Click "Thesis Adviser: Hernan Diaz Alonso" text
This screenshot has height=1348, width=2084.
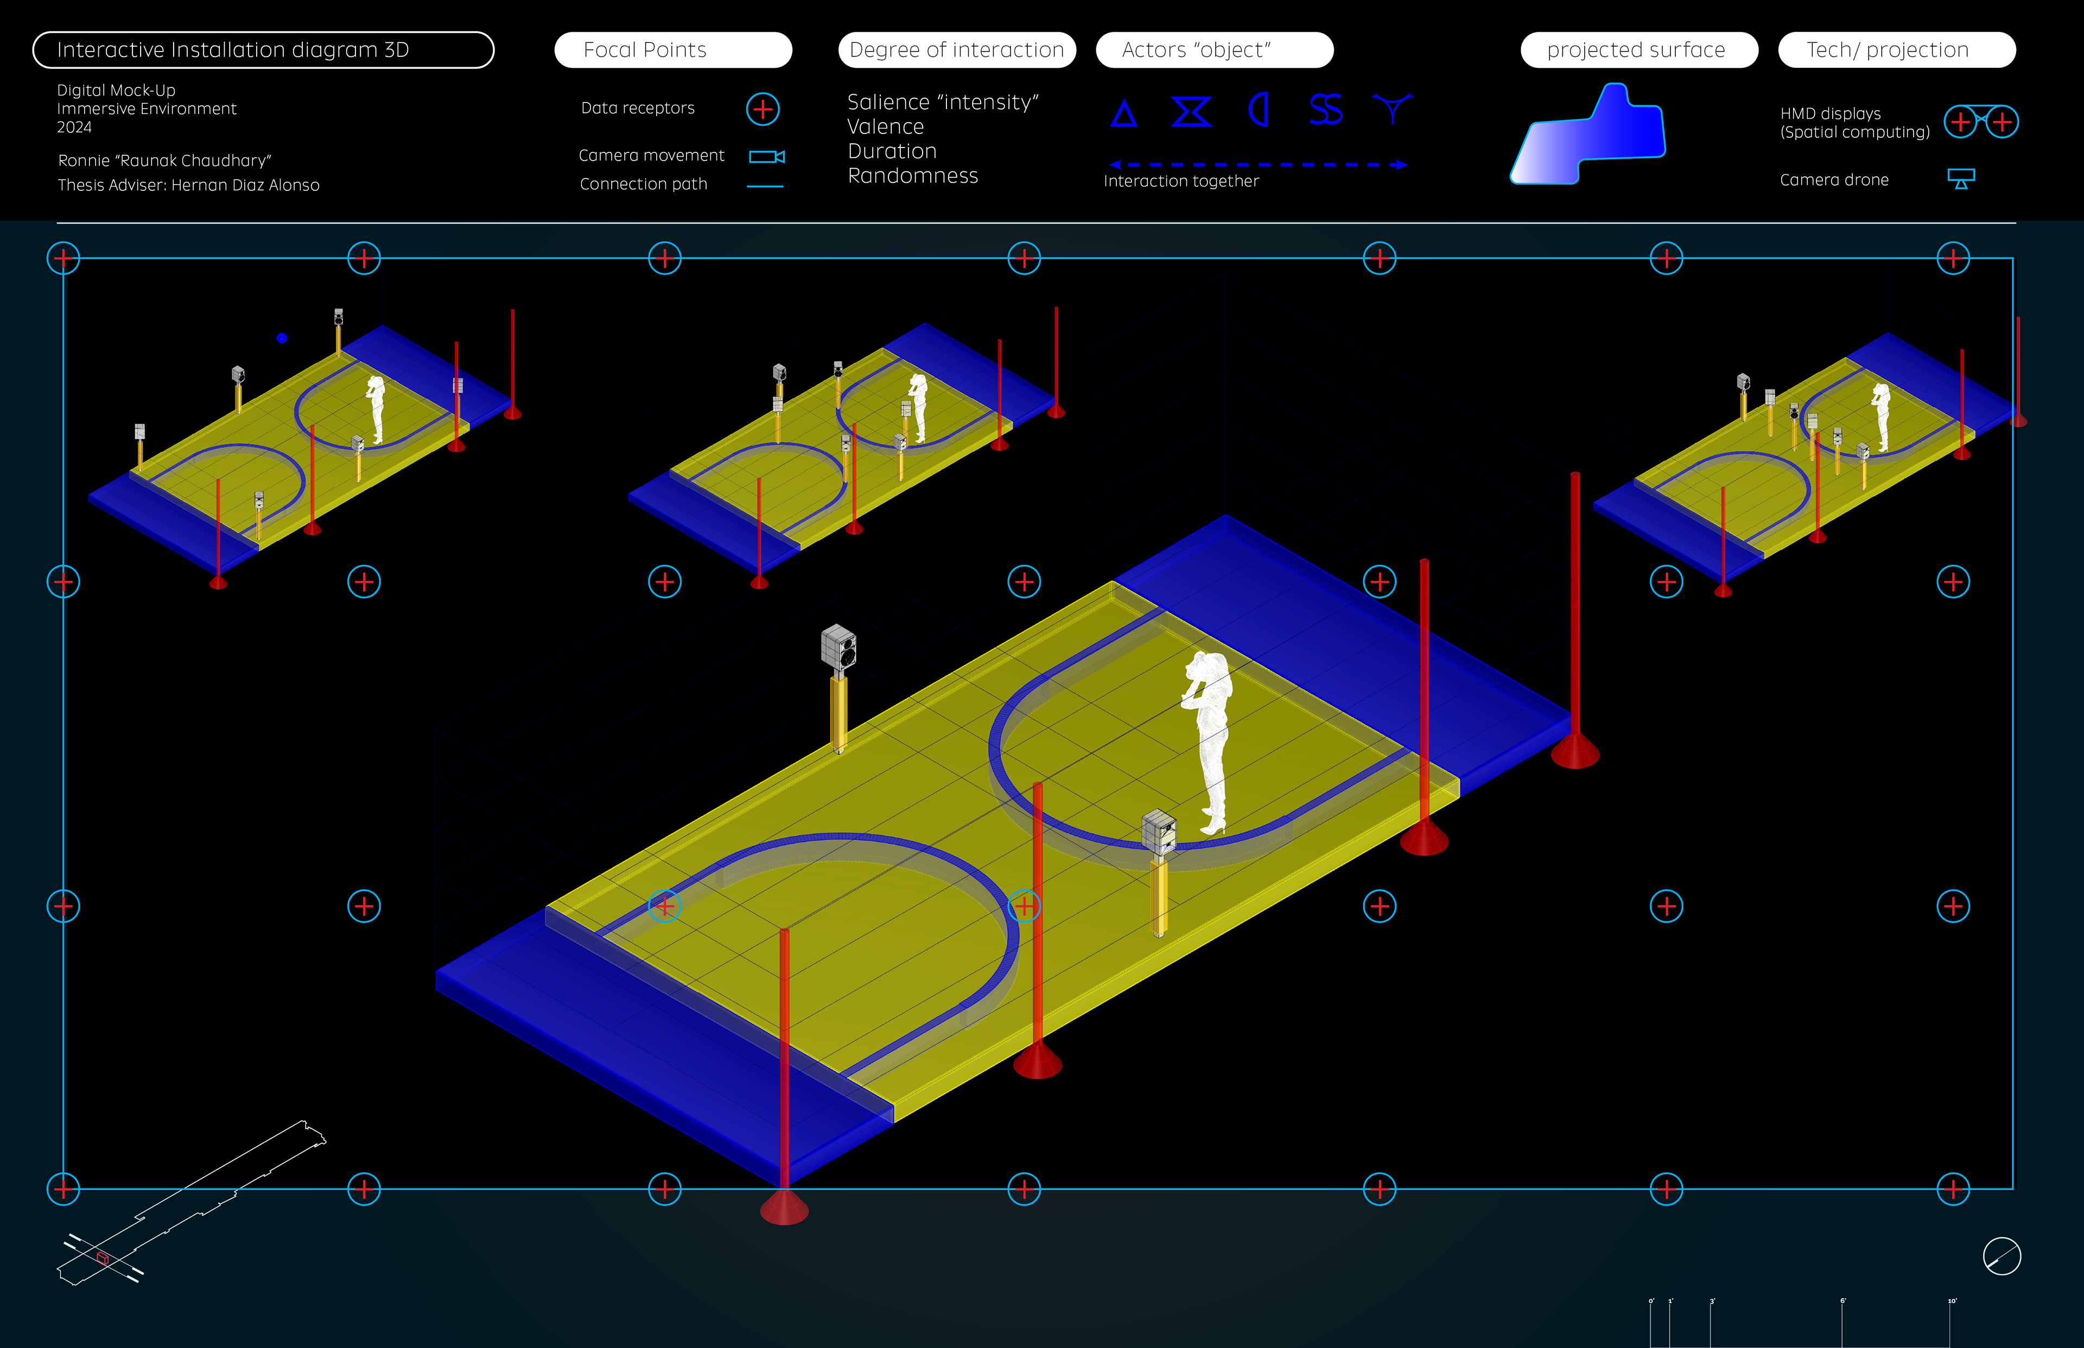click(189, 184)
